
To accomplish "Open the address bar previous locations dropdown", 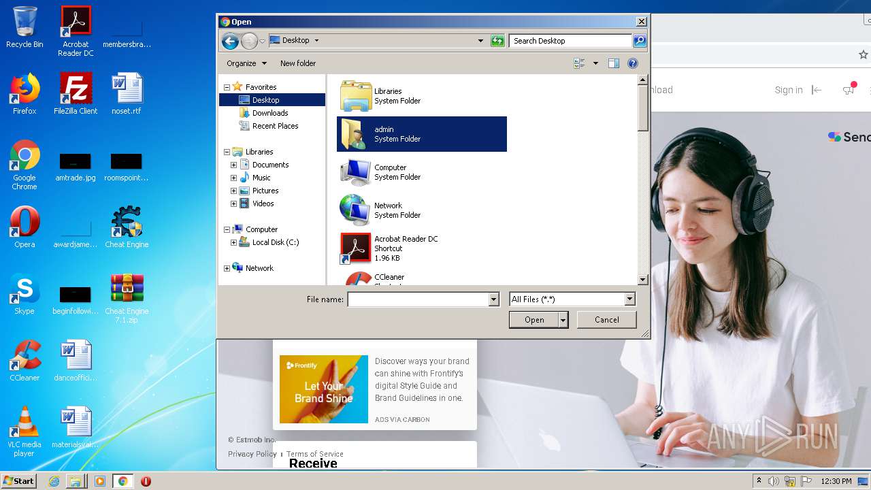I will click(x=480, y=41).
